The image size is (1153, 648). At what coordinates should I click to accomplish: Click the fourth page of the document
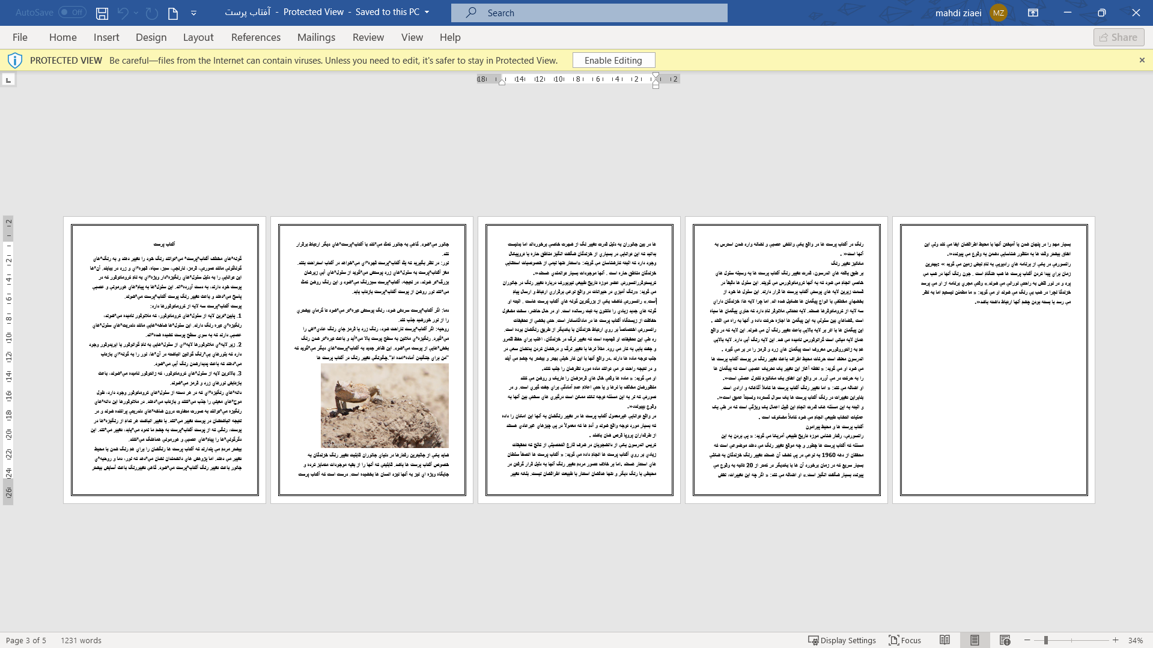pos(786,360)
